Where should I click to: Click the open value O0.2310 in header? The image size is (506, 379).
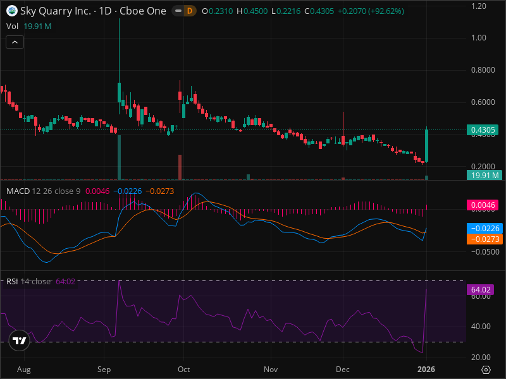tap(217, 11)
